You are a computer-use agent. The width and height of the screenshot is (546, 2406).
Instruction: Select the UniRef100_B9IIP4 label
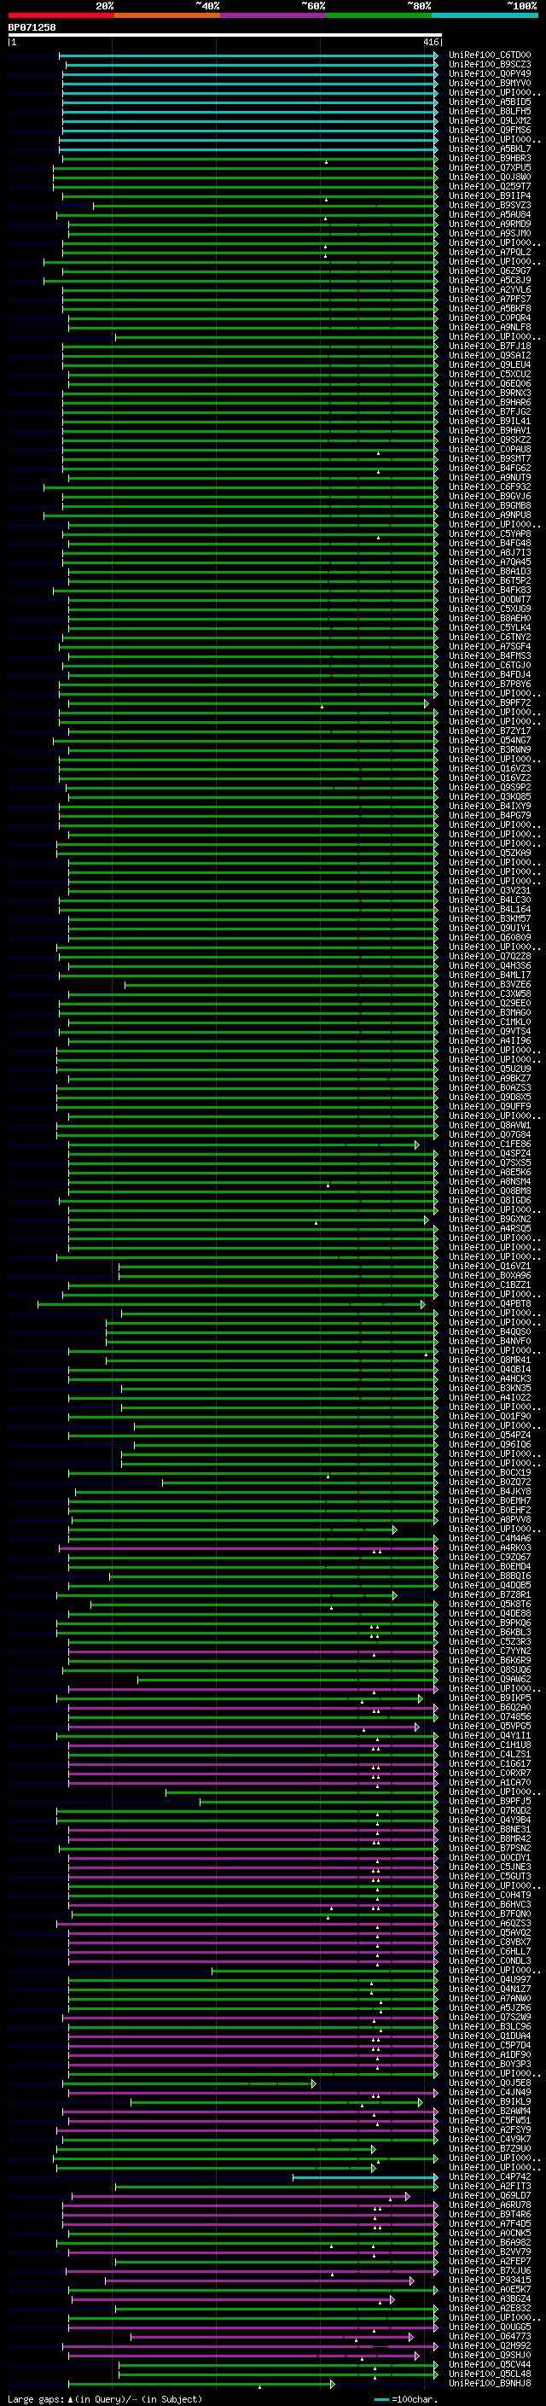489,196
